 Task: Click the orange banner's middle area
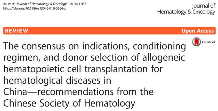[109, 31]
